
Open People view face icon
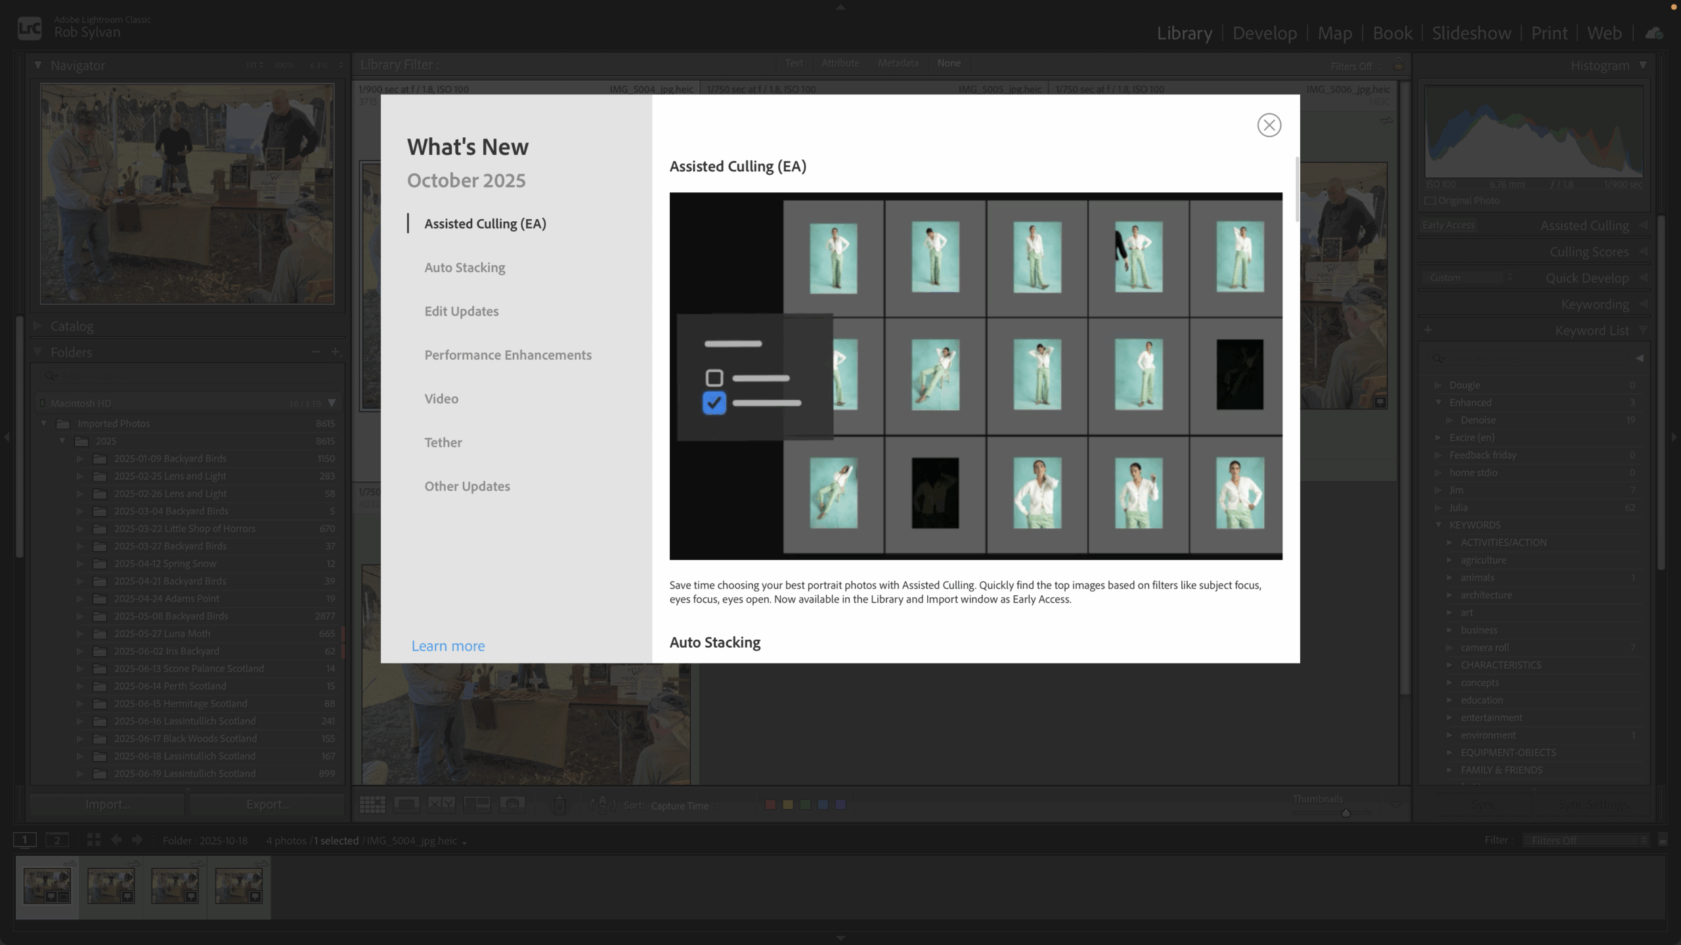coord(512,805)
